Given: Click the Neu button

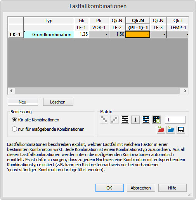Looking at the screenshot, I should [23, 102].
